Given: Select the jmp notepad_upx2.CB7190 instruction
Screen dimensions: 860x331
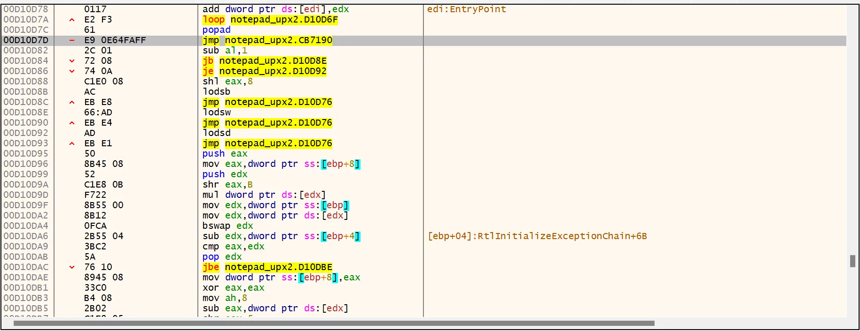Looking at the screenshot, I should pyautogui.click(x=267, y=40).
